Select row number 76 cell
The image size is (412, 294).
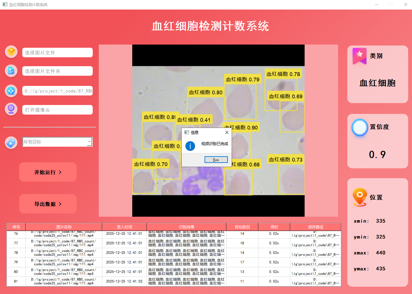(16, 234)
